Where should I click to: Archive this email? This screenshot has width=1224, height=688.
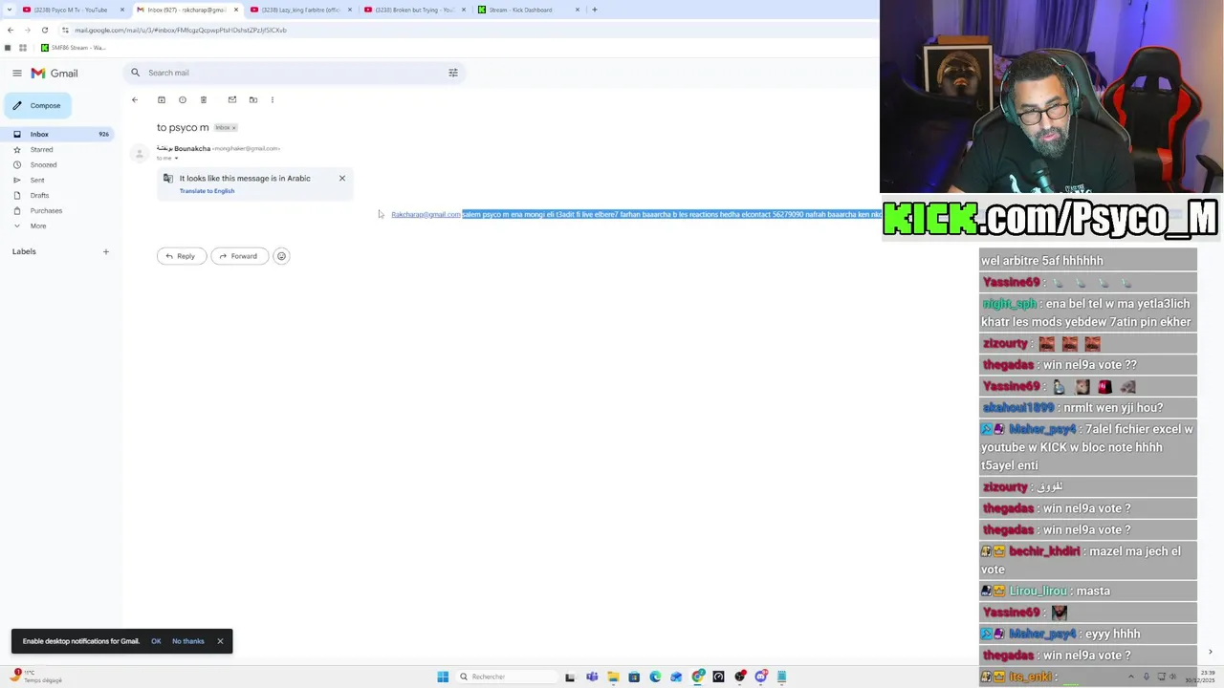[162, 99]
